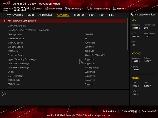
Task: Open the Boot tab
Action: 91,15
